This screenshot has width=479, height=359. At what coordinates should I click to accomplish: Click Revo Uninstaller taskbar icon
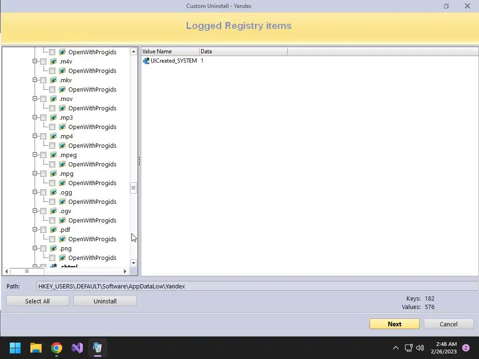97,348
